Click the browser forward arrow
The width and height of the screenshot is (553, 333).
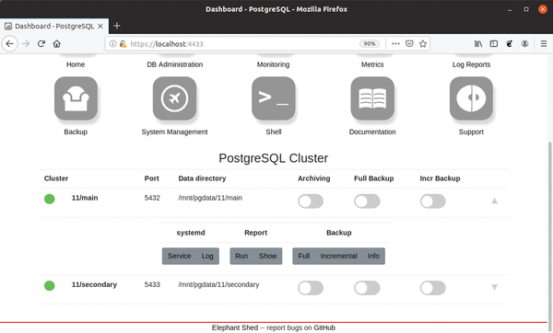click(x=26, y=44)
